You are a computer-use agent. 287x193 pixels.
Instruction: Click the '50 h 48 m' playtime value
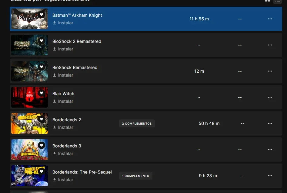coord(209,123)
